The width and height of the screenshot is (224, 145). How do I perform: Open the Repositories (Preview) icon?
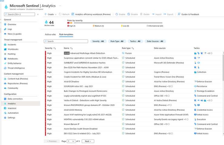click(5, 84)
